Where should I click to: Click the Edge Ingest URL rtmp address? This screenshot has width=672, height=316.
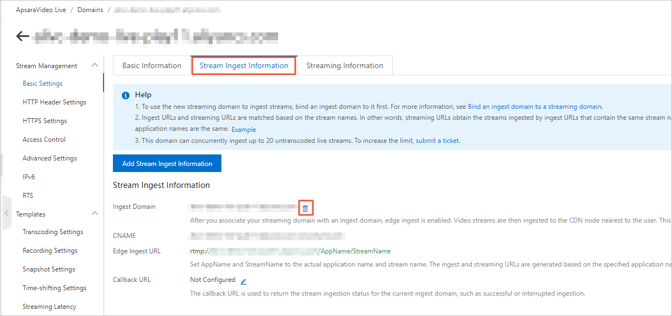point(290,251)
